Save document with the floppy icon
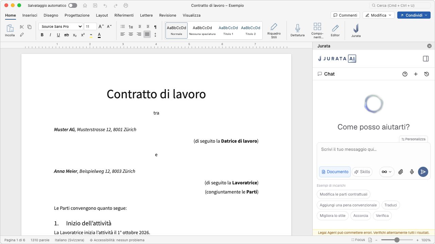The image size is (435, 244). click(95, 5)
